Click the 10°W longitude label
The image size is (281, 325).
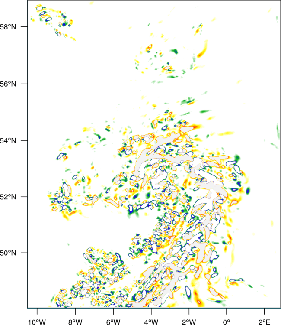(37, 322)
